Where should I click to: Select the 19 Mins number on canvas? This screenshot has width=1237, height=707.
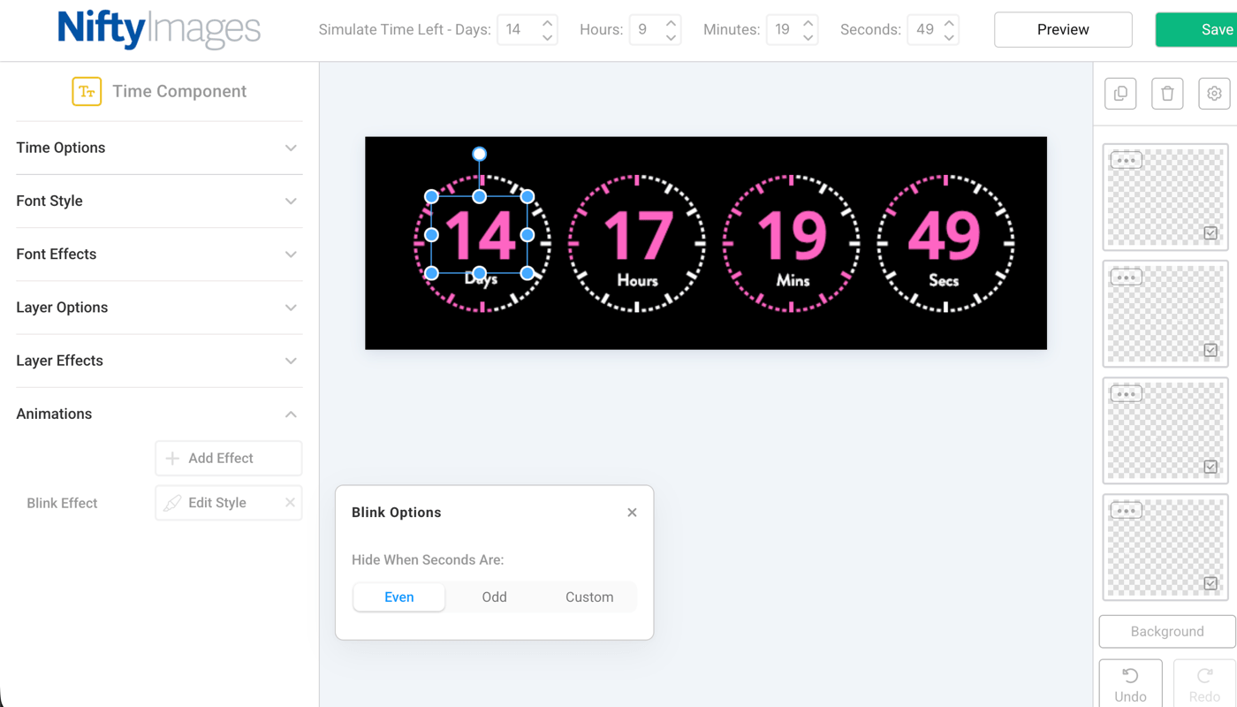coord(792,236)
